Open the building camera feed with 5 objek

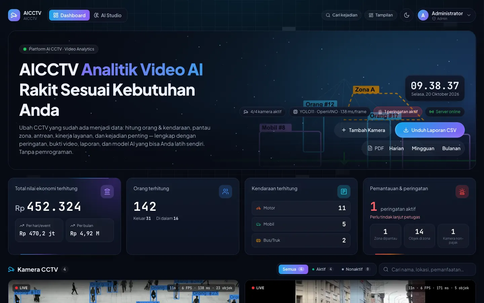360,292
